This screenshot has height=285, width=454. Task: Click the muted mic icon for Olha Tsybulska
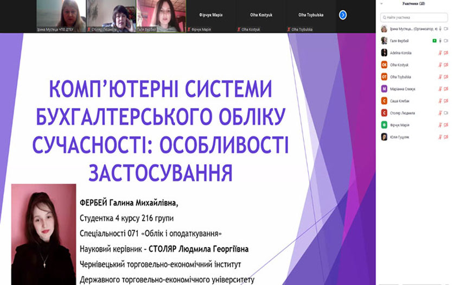[x=440, y=77]
